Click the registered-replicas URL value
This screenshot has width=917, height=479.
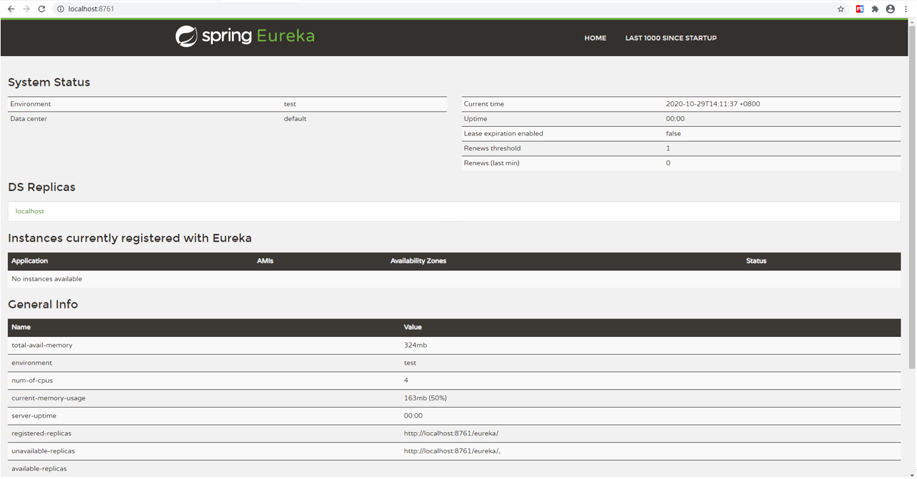point(451,433)
